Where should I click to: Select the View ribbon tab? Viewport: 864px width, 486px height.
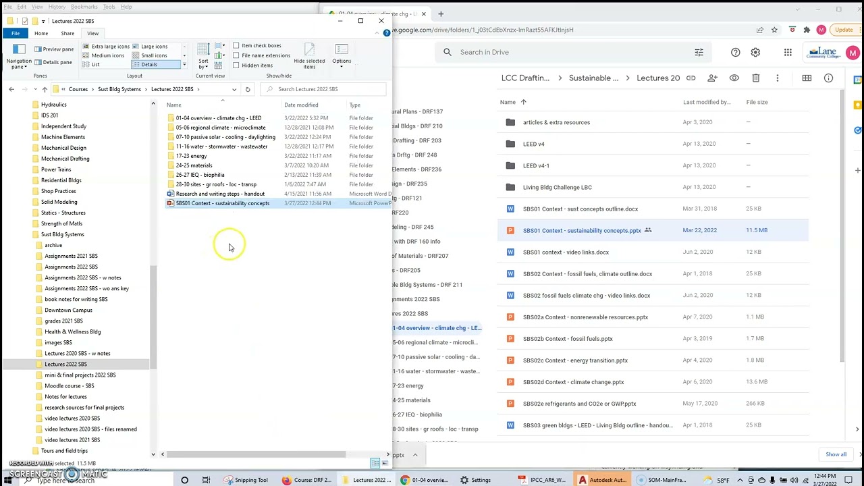[x=92, y=33]
